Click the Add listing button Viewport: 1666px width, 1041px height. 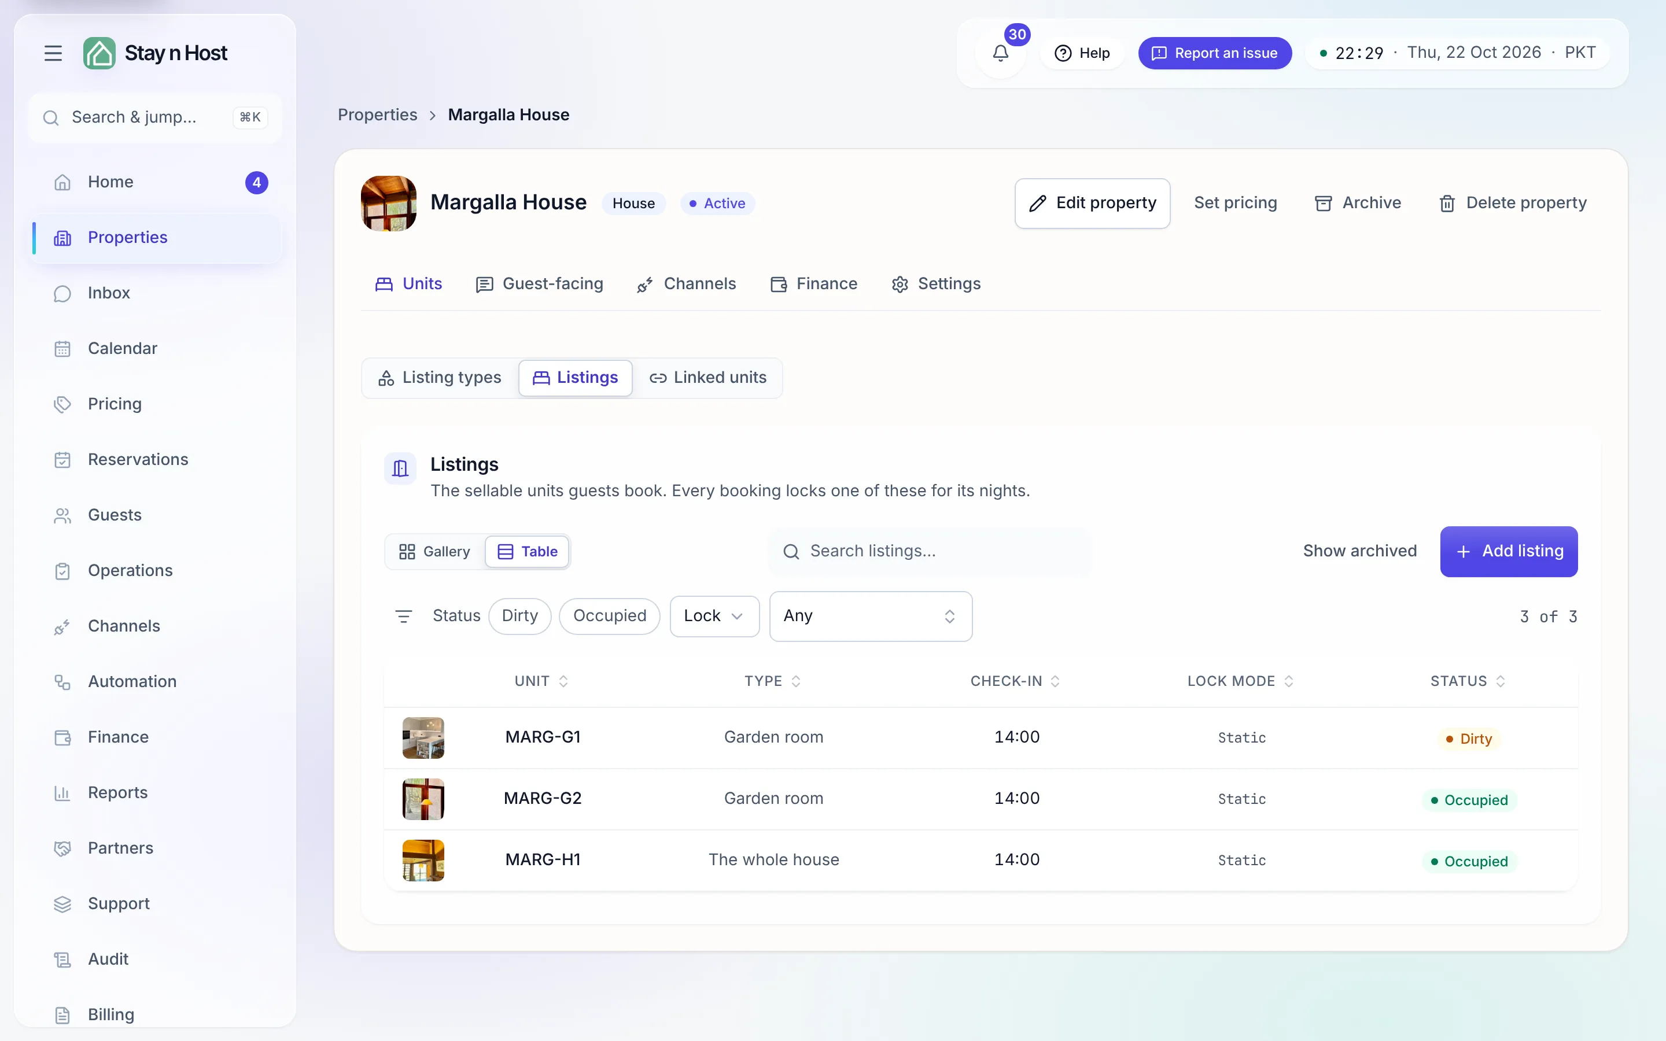1508,552
